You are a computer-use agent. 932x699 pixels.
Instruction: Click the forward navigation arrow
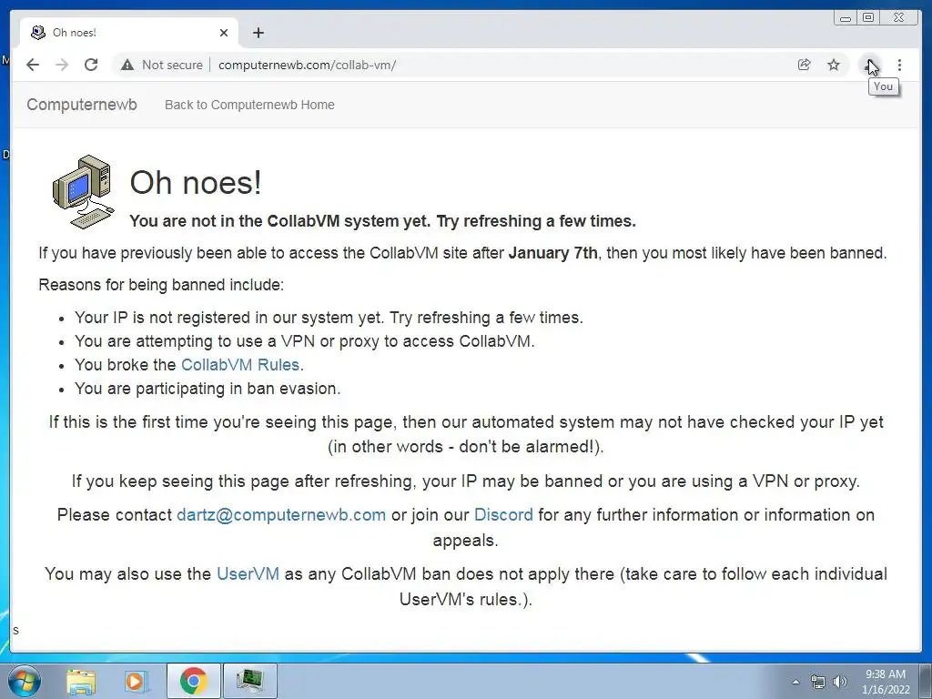[62, 65]
